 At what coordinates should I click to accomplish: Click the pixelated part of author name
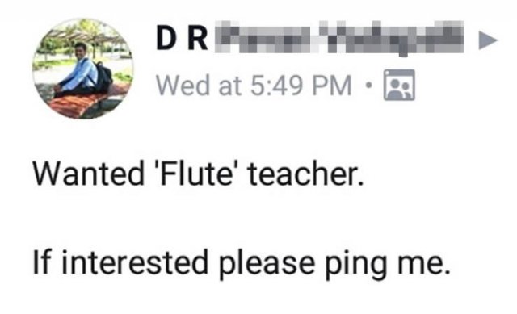339,37
